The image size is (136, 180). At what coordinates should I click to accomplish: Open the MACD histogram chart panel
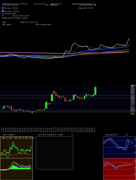16,169
